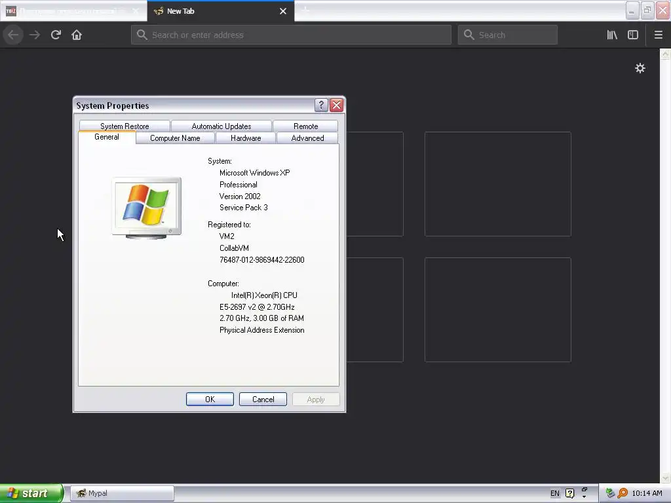Click the language bar help icon
The image size is (671, 503).
click(x=569, y=493)
